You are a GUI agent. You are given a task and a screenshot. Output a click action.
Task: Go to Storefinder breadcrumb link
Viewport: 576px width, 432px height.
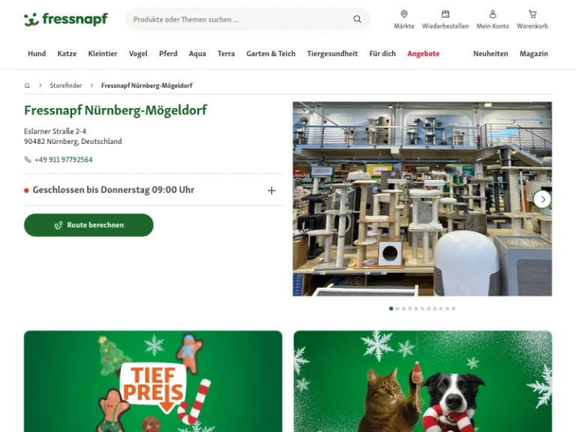tap(66, 85)
